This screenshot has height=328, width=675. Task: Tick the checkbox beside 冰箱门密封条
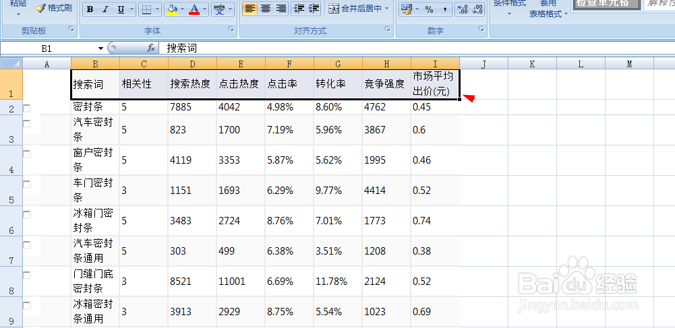point(27,214)
